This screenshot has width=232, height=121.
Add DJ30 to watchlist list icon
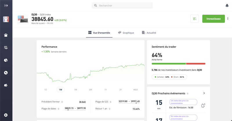194,19
